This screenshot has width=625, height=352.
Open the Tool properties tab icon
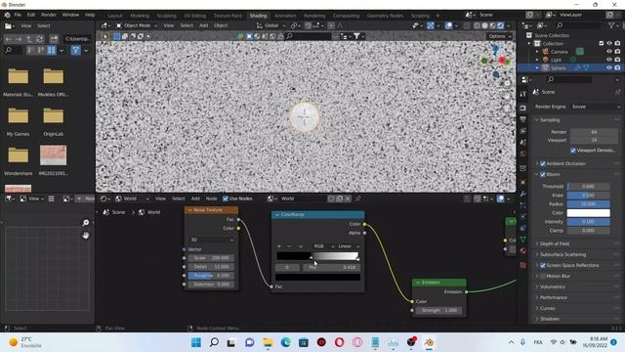[523, 94]
